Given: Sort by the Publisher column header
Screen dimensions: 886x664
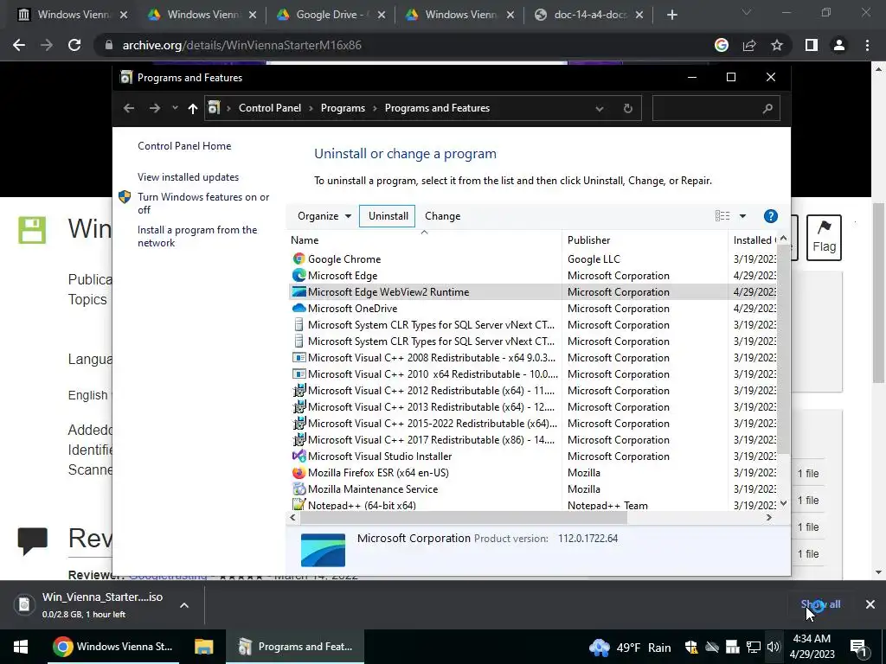Looking at the screenshot, I should click(x=645, y=240).
